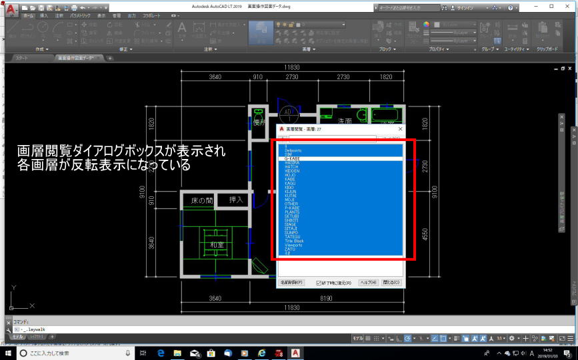This screenshot has height=360, width=578.
Task: Toggle the restore on exit checkbox
Action: 319,283
